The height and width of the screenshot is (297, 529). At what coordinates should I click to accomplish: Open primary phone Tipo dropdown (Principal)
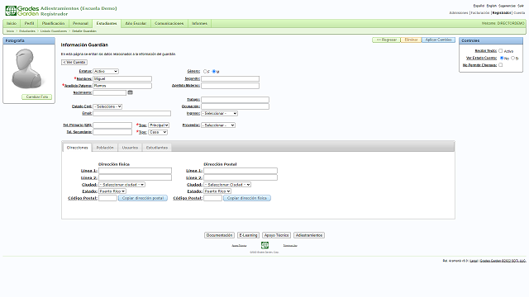click(159, 125)
